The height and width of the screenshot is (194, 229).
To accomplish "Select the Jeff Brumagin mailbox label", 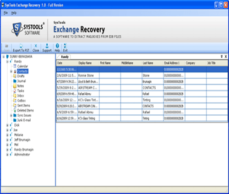I will pos(22,140).
